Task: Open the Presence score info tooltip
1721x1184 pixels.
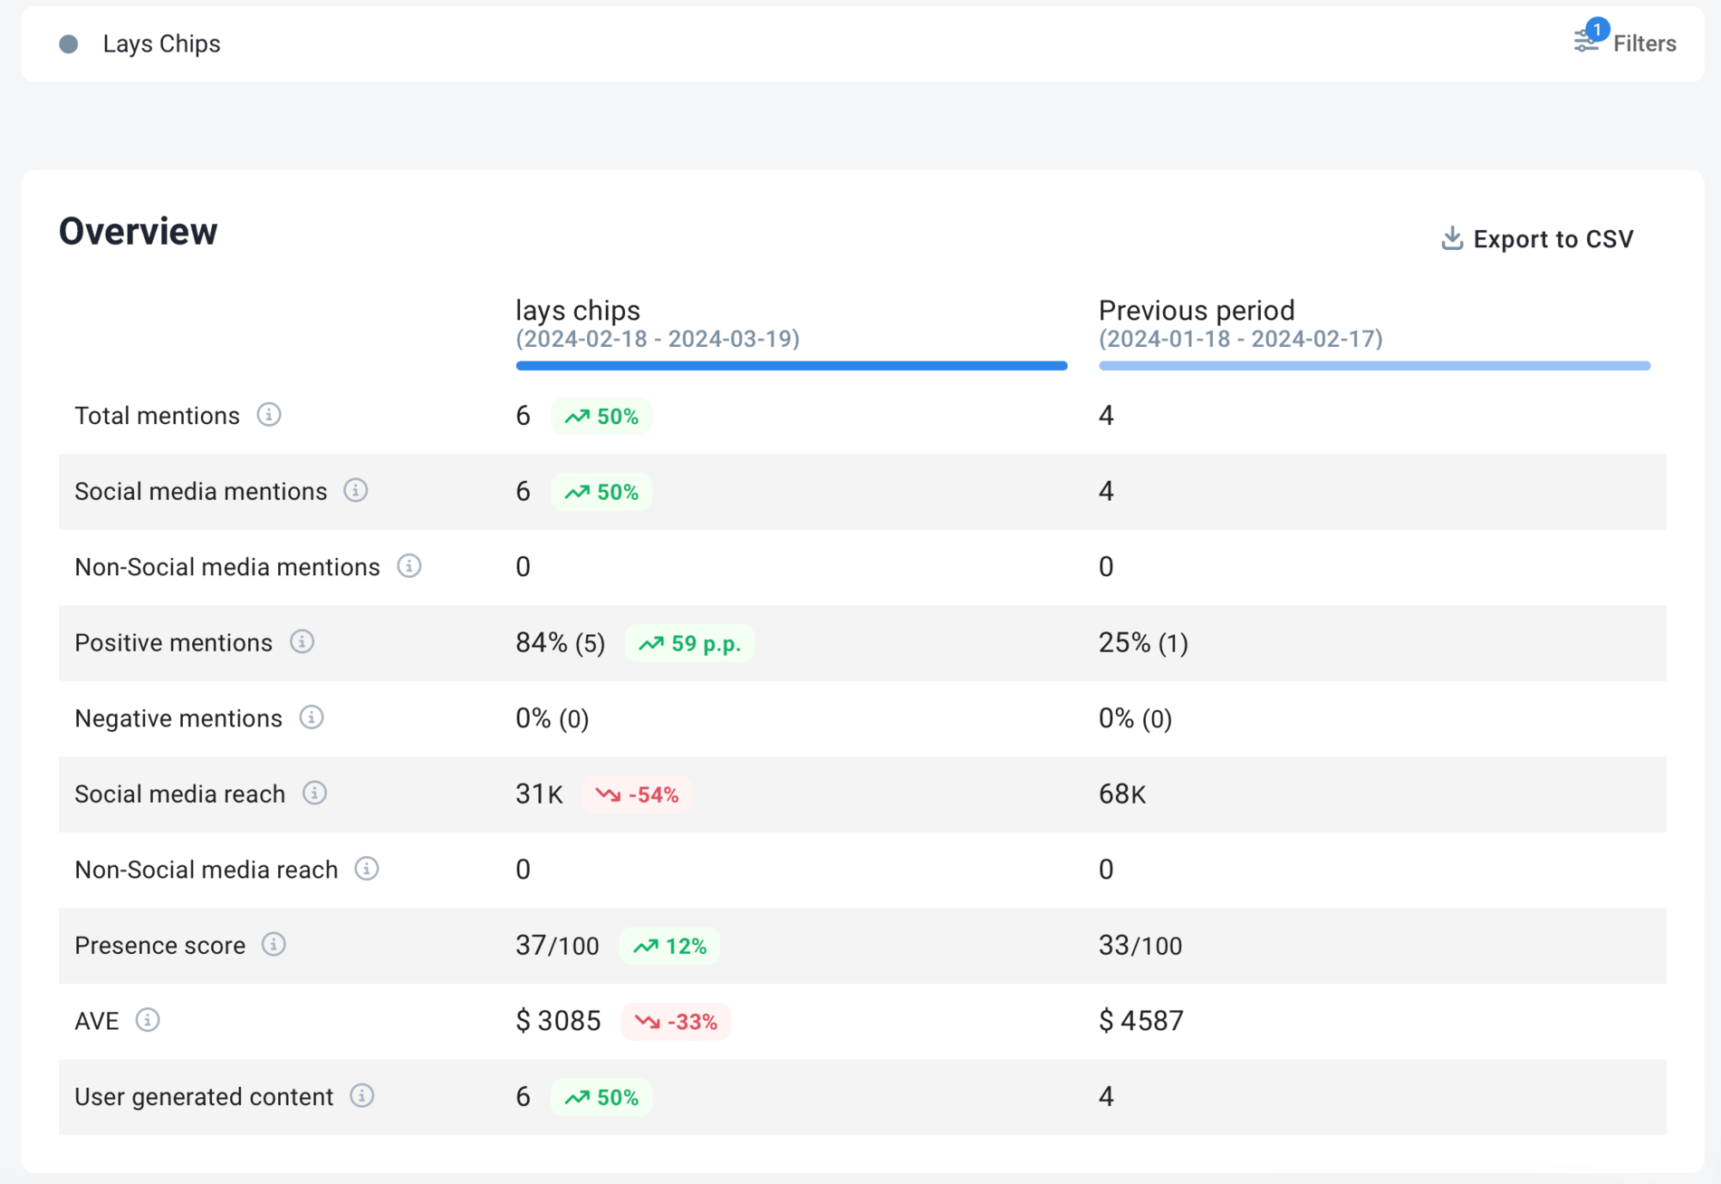Action: (x=274, y=945)
